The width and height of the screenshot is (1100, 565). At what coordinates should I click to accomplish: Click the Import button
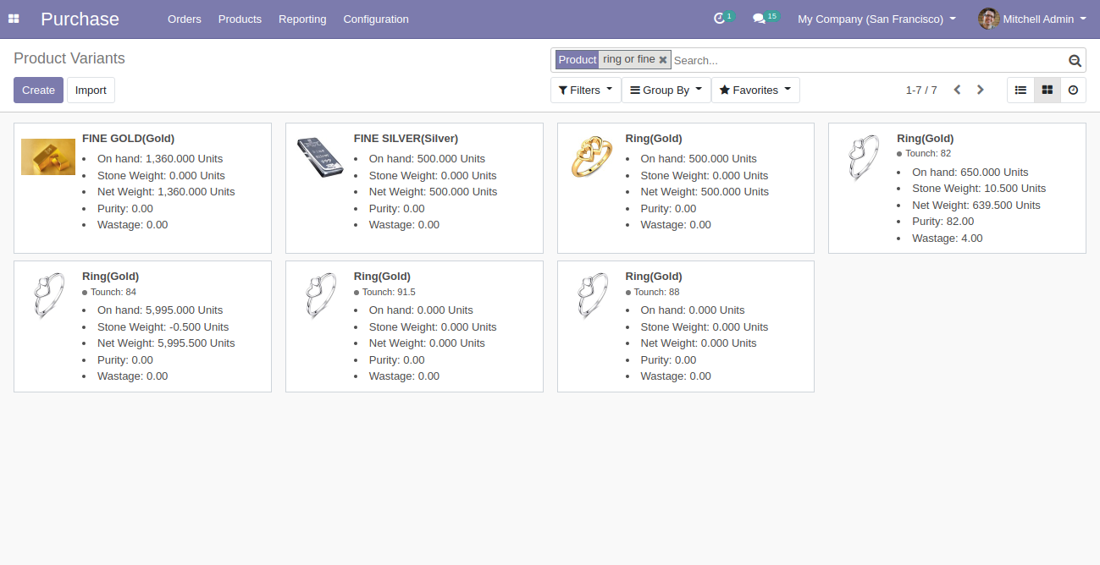(x=91, y=90)
